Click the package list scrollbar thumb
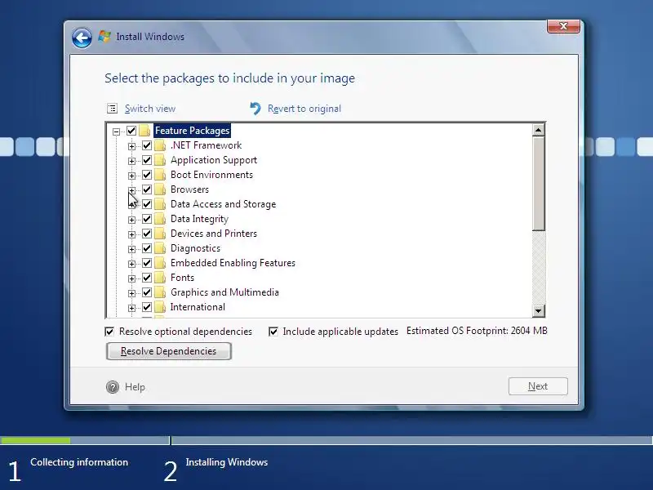The image size is (653, 490). tap(538, 183)
